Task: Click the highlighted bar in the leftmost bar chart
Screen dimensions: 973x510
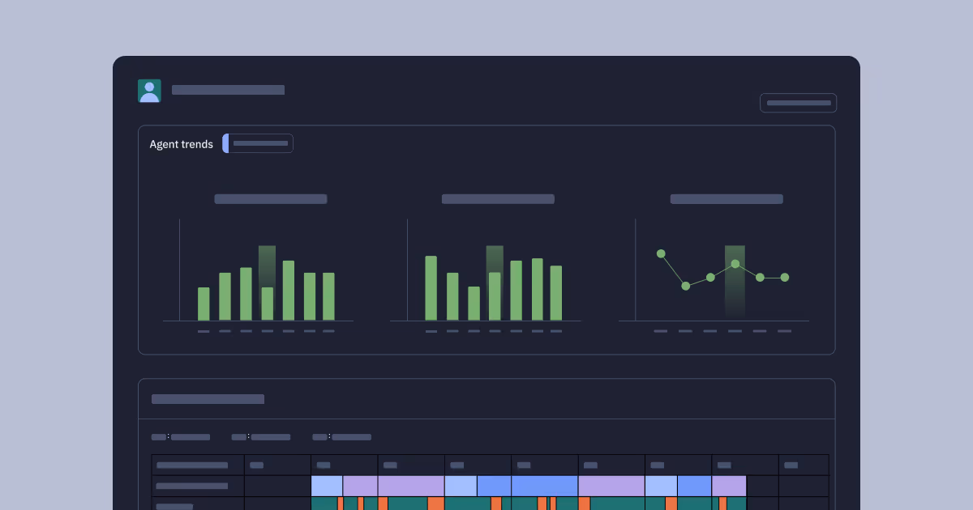Action: pyautogui.click(x=268, y=304)
